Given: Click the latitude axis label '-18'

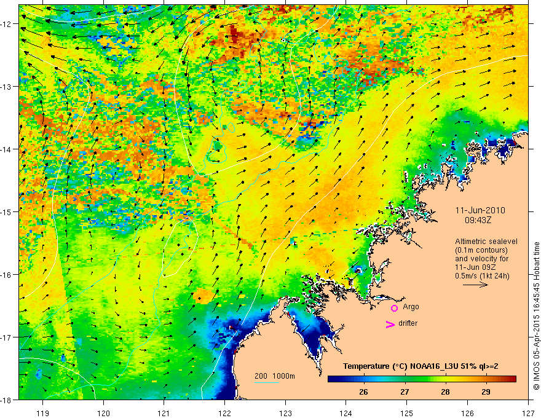Looking at the screenshot, I should 7,400.
